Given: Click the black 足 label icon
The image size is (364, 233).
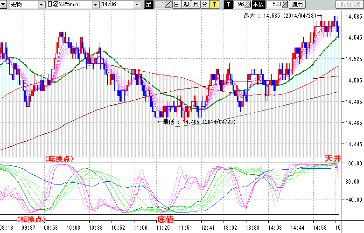Looking at the screenshot, I should (x=148, y=5).
